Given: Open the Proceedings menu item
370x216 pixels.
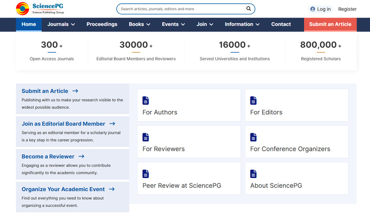Looking at the screenshot, I should click(102, 25).
